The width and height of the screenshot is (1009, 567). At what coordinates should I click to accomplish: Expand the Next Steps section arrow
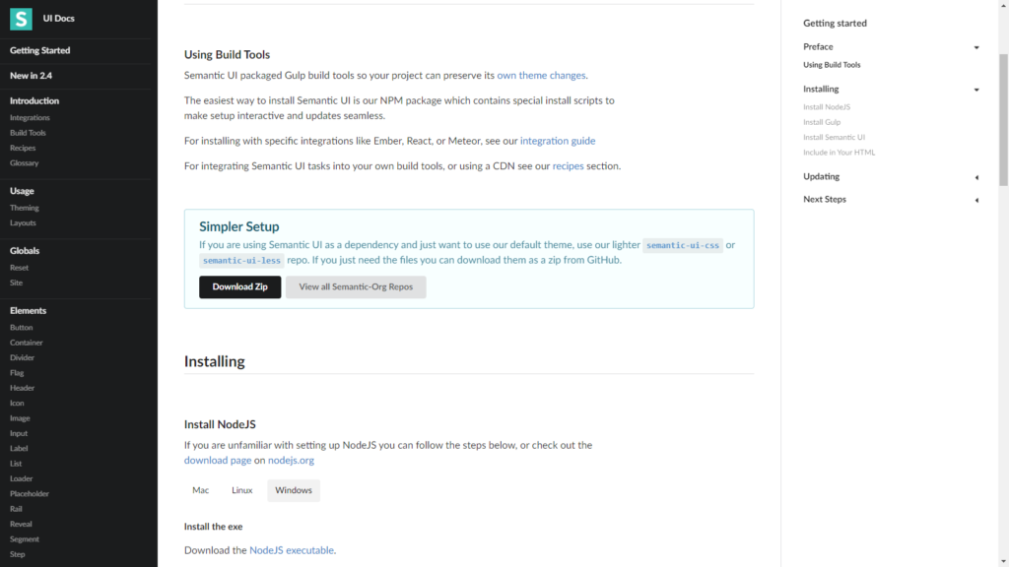[x=976, y=200]
